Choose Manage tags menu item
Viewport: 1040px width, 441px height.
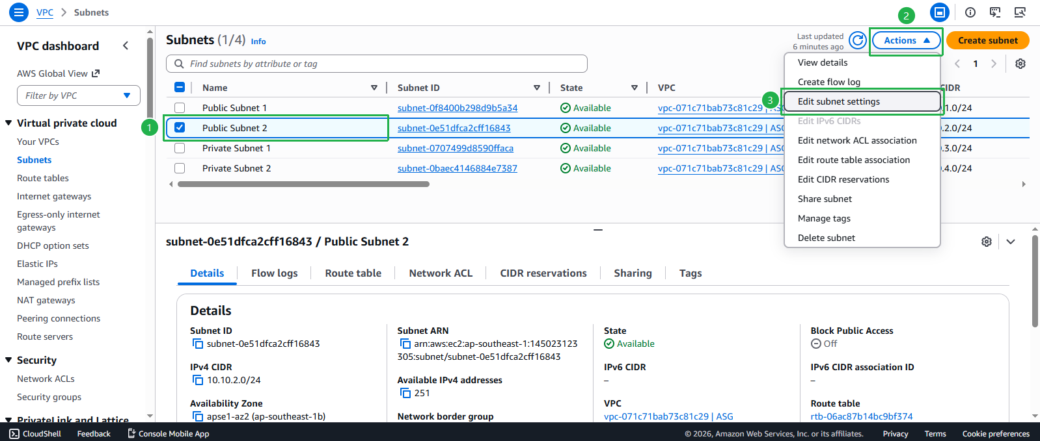[x=862, y=218]
